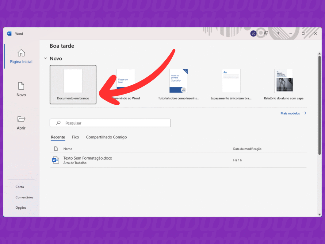Close the Word window
Viewport: 325px width, 244px height.
[315, 33]
